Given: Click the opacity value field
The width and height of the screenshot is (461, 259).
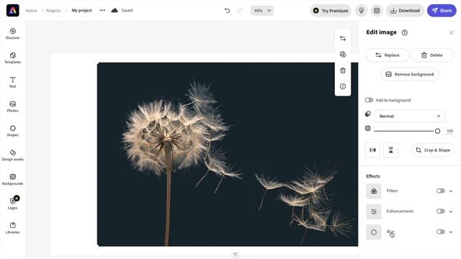Looking at the screenshot, I should 449,131.
